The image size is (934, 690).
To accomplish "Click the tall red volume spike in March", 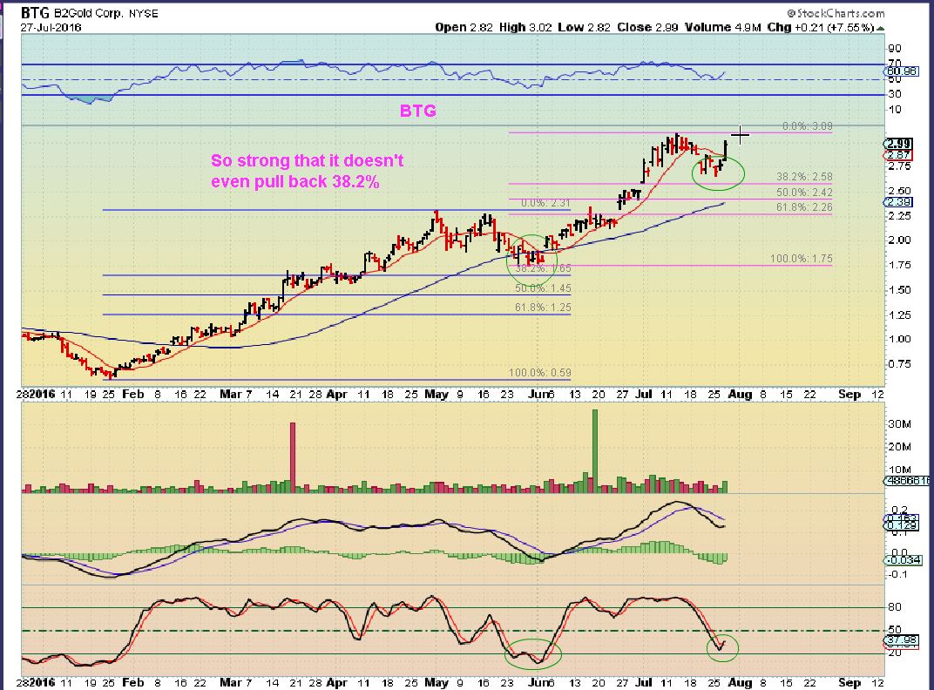I will pyautogui.click(x=293, y=457).
